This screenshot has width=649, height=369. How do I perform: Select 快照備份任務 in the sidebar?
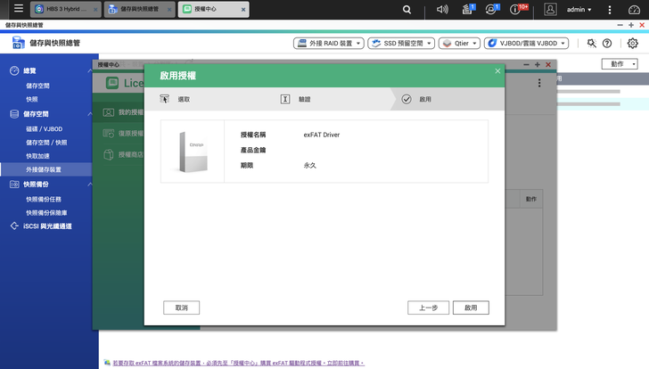click(x=45, y=199)
